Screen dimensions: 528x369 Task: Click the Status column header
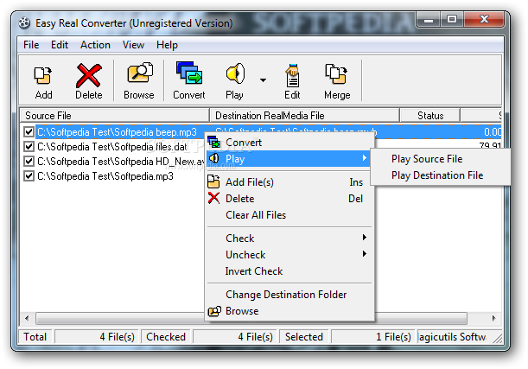click(x=430, y=116)
